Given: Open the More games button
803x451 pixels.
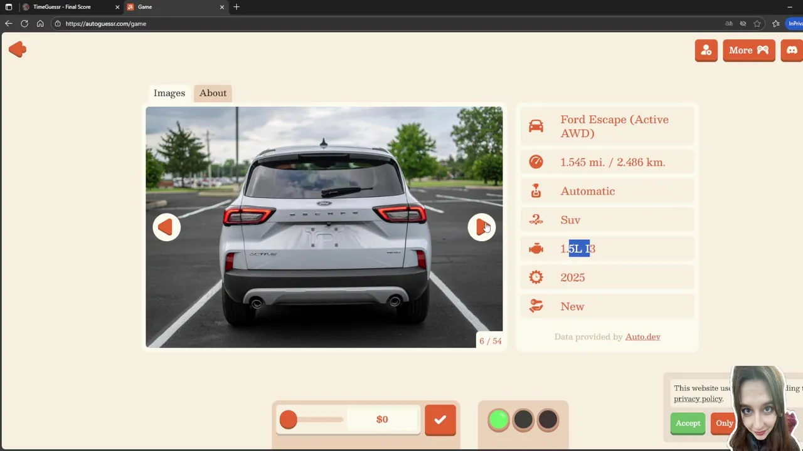Looking at the screenshot, I should (x=748, y=50).
